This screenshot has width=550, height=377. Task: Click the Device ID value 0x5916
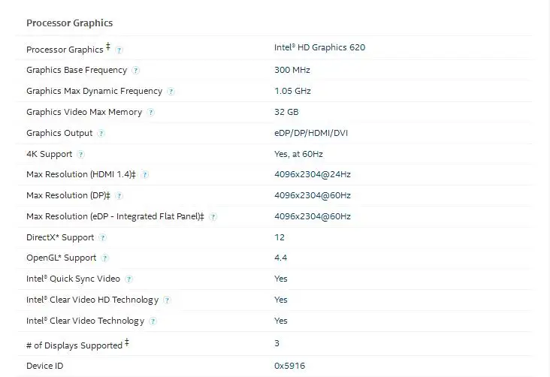[x=290, y=366]
